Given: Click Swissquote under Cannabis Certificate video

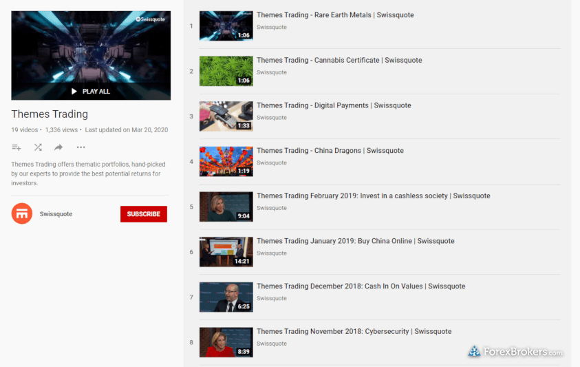Looking at the screenshot, I should (x=272, y=72).
